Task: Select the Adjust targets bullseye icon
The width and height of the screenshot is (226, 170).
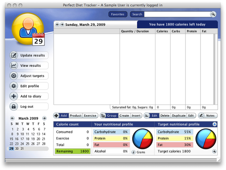Action: (14, 76)
